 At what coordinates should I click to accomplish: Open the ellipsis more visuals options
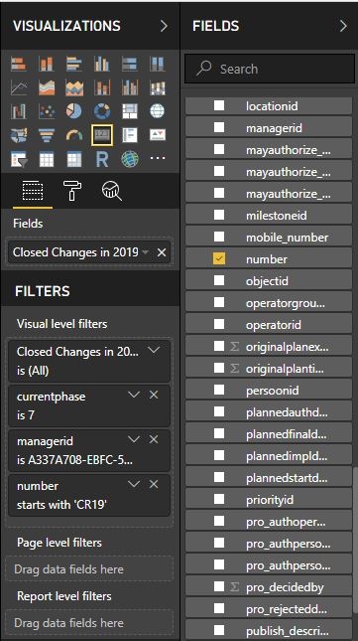158,159
